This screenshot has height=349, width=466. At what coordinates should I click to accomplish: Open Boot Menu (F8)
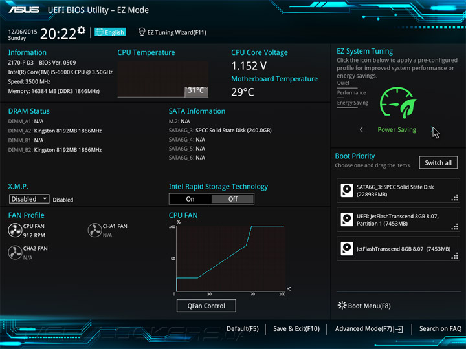pyautogui.click(x=364, y=306)
